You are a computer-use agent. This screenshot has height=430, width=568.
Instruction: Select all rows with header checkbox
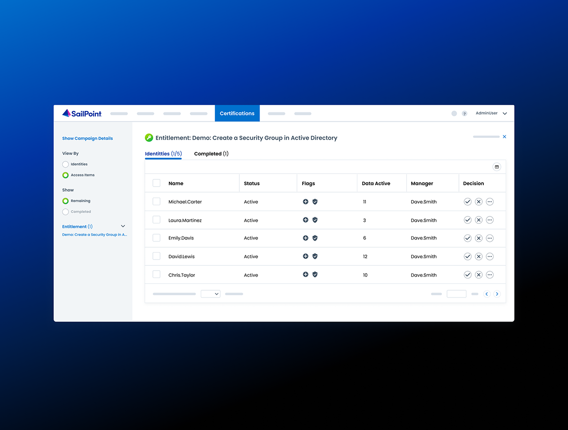click(157, 183)
